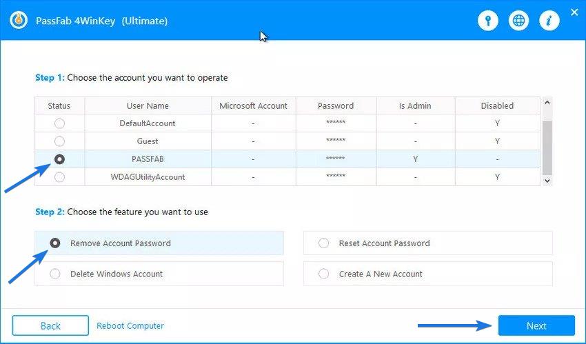
Task: Click the Disabled Y cell for Guest
Action: click(x=497, y=141)
